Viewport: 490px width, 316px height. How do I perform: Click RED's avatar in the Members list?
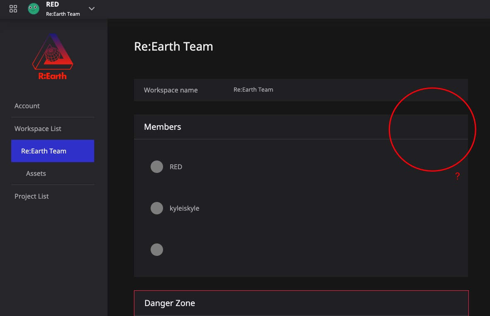click(157, 167)
